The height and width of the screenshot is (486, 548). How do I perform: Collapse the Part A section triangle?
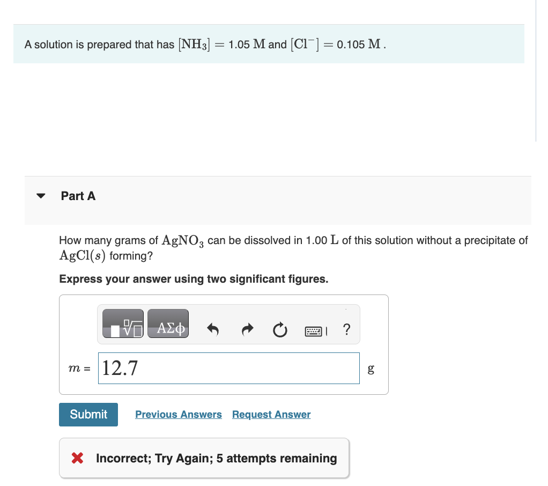[x=41, y=196]
